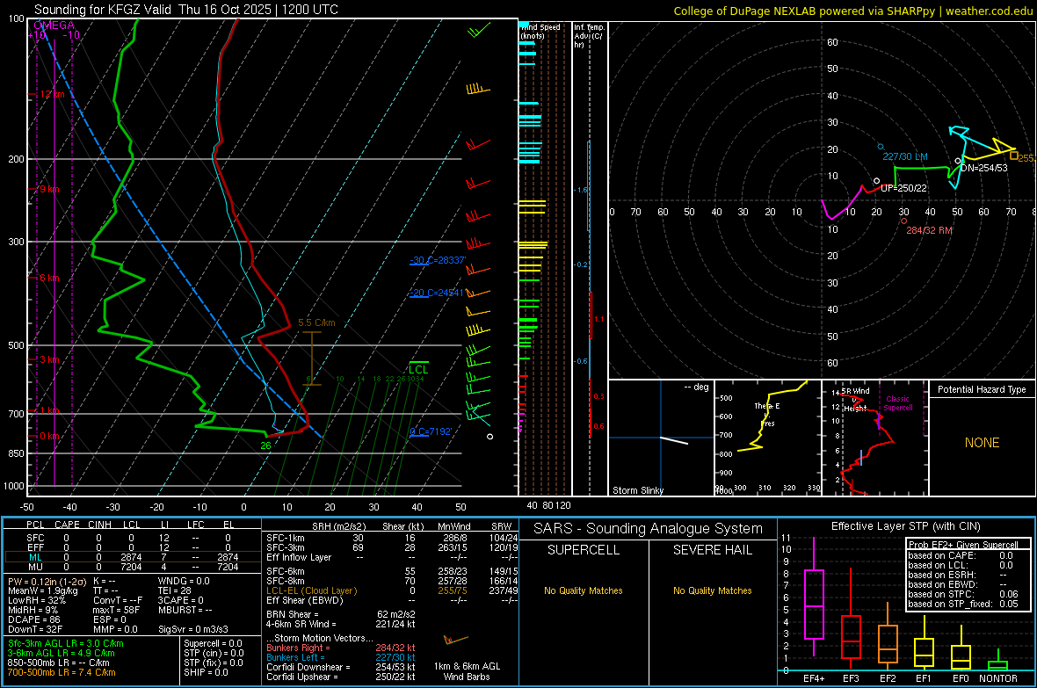The height and width of the screenshot is (688, 1037).
Task: Click the PW = 0.12in value
Action: [x=47, y=581]
